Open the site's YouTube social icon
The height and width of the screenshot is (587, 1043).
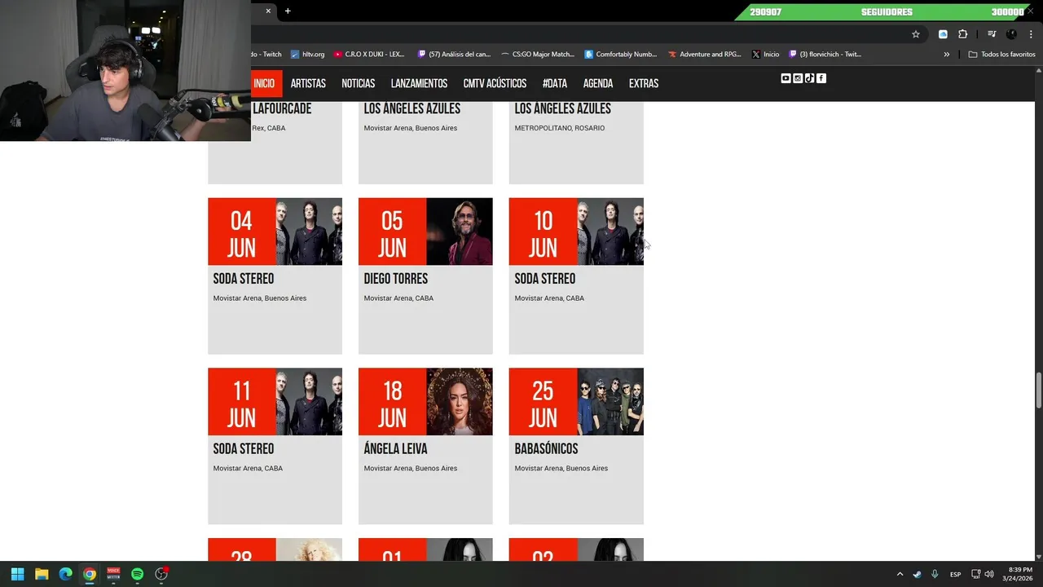[786, 78]
